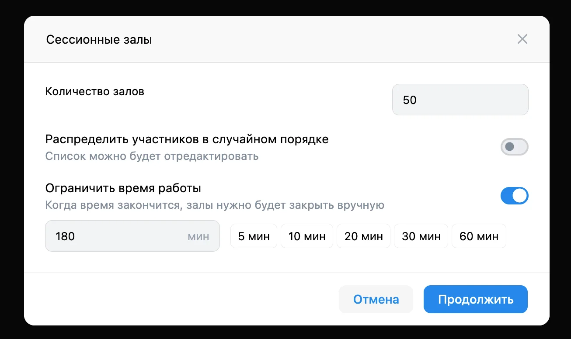This screenshot has height=339, width=571.
Task: Click the Сессионные залы dialog title
Action: coord(99,40)
